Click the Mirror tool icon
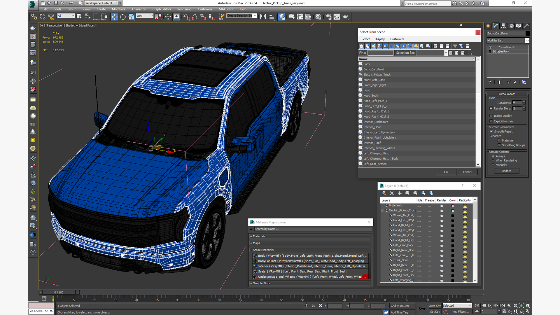This screenshot has height=315, width=560. [263, 17]
